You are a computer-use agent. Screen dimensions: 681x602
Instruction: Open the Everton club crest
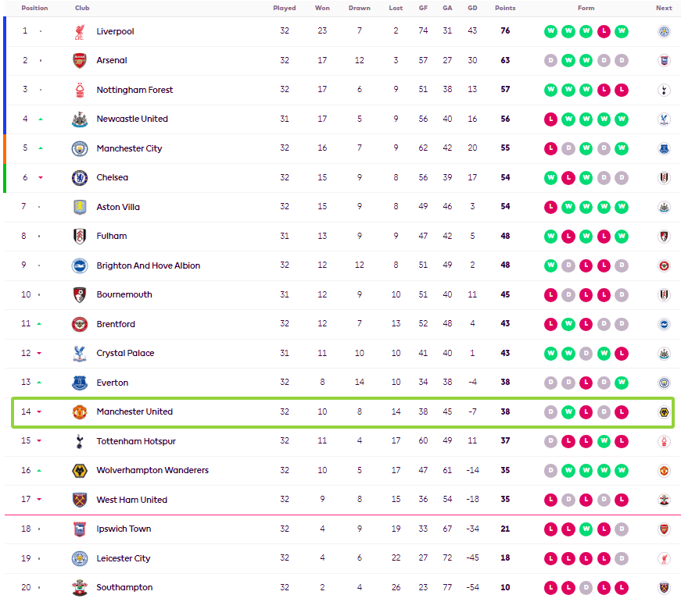(80, 383)
